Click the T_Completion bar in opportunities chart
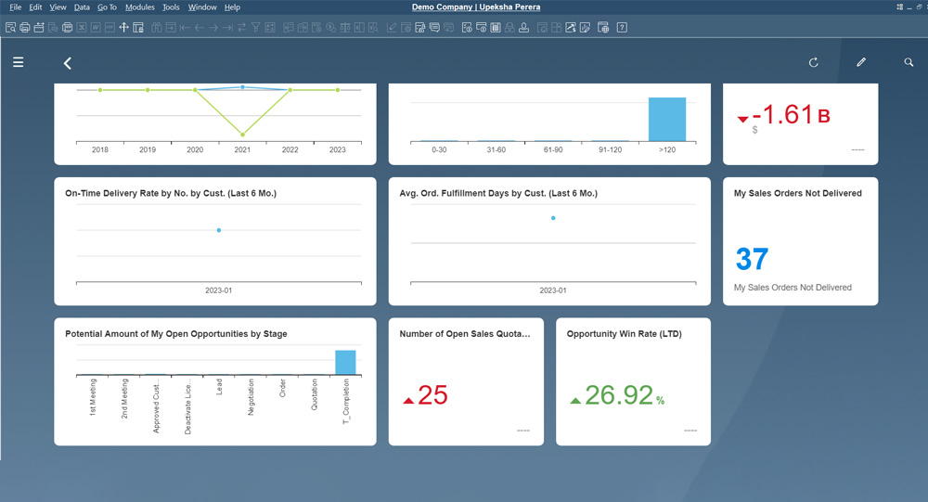 click(x=345, y=362)
